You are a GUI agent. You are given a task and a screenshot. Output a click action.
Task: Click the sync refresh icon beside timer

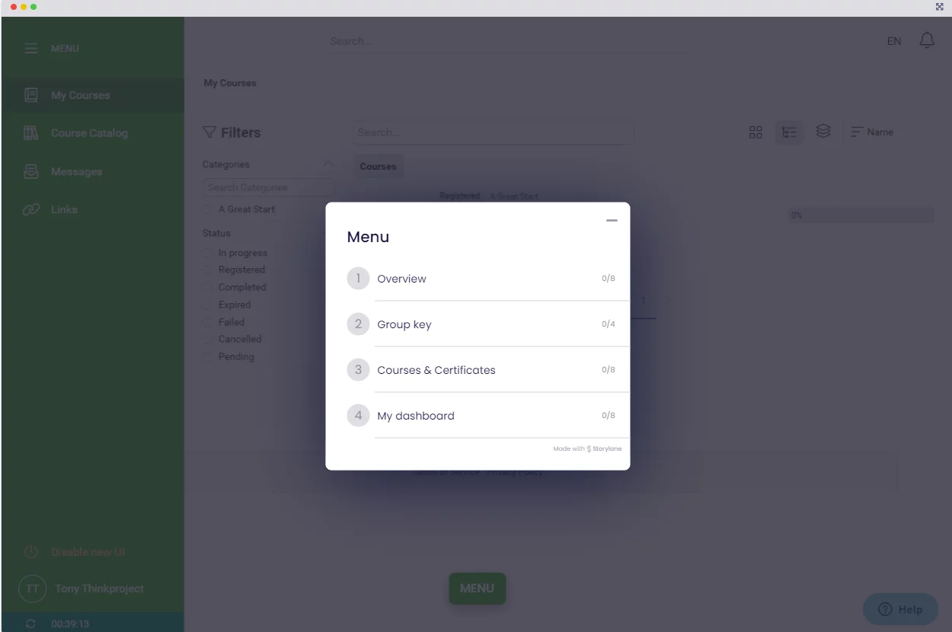30,624
